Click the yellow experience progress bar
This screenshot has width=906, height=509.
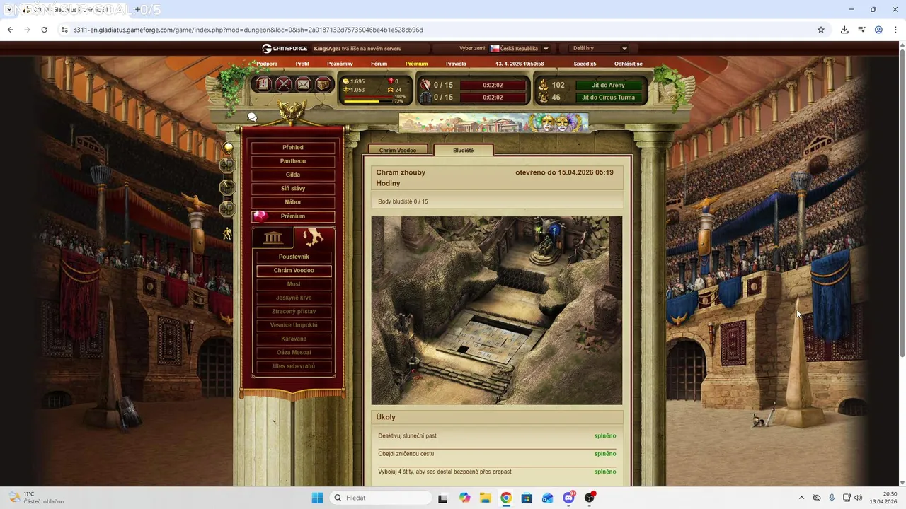[x=368, y=102]
